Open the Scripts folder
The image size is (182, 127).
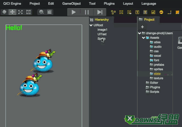pyautogui.click(x=154, y=92)
